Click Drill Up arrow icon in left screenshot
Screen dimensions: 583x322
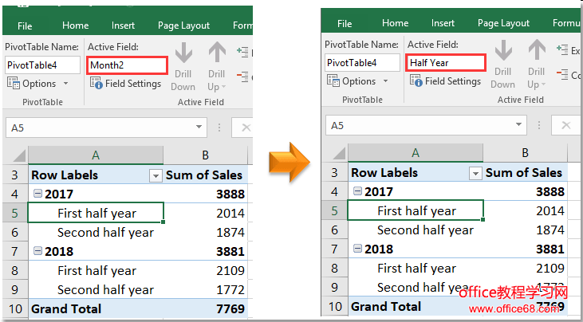[217, 55]
